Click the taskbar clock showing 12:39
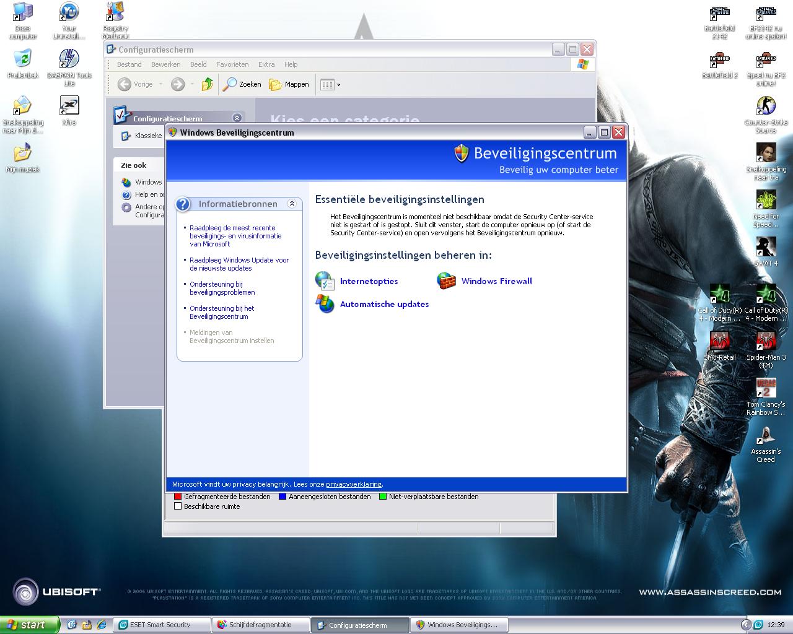The width and height of the screenshot is (793, 634). pyautogui.click(x=776, y=625)
